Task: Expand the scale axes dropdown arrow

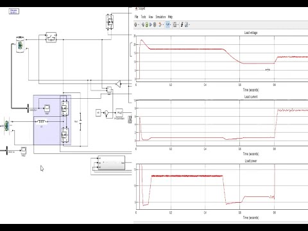Action: click(x=178, y=25)
